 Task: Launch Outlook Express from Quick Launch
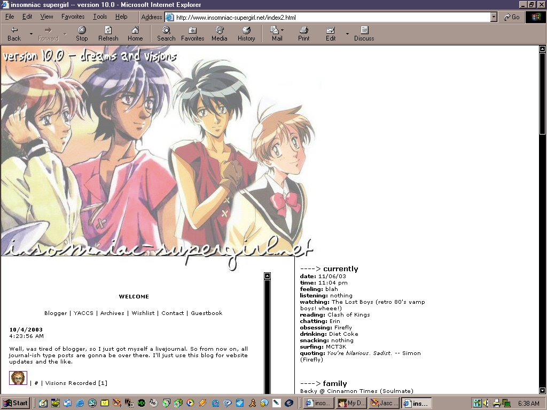click(68, 403)
